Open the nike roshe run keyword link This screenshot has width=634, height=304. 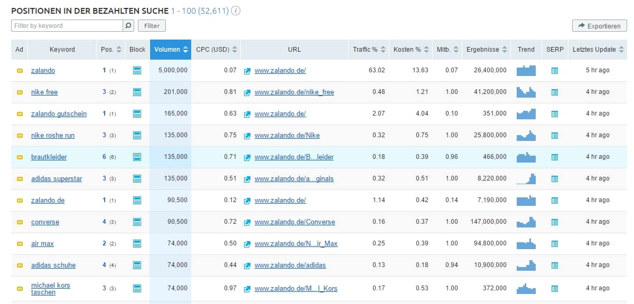click(53, 136)
